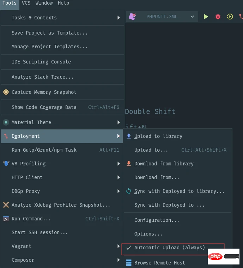Click the Material Theme entry
Screen dimensions: 243x268
tap(62, 122)
